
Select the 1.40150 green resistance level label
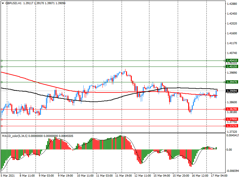click(x=232, y=67)
